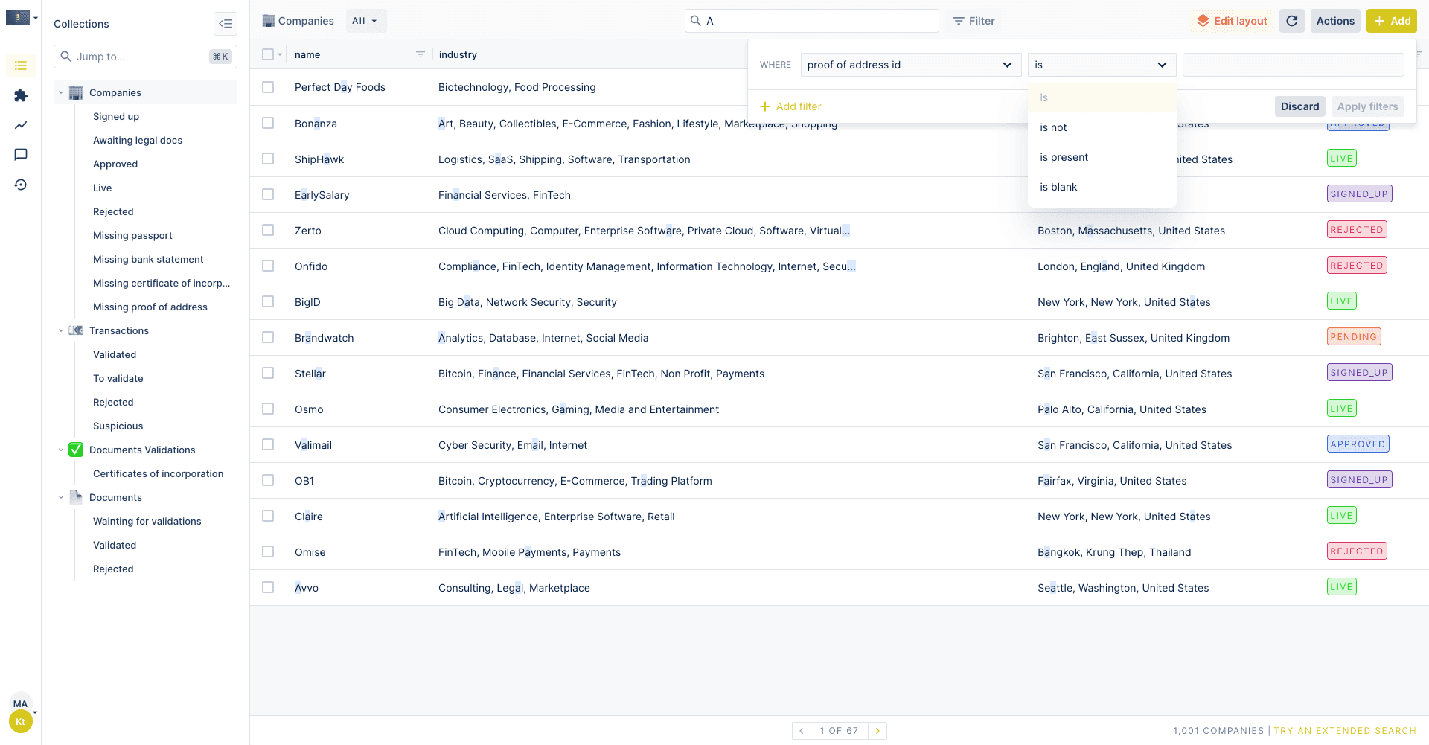Select the checkbox for ShipHawk
This screenshot has height=745, width=1429.
tap(268, 159)
